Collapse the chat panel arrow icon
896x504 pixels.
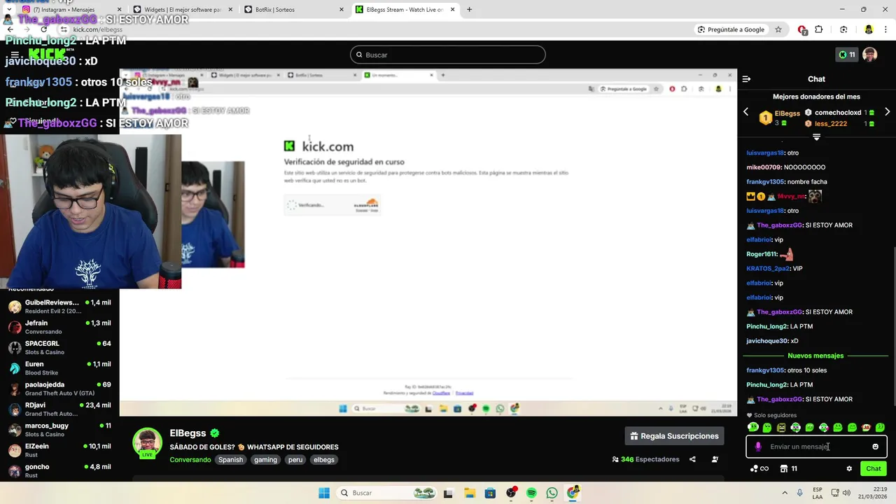(746, 79)
